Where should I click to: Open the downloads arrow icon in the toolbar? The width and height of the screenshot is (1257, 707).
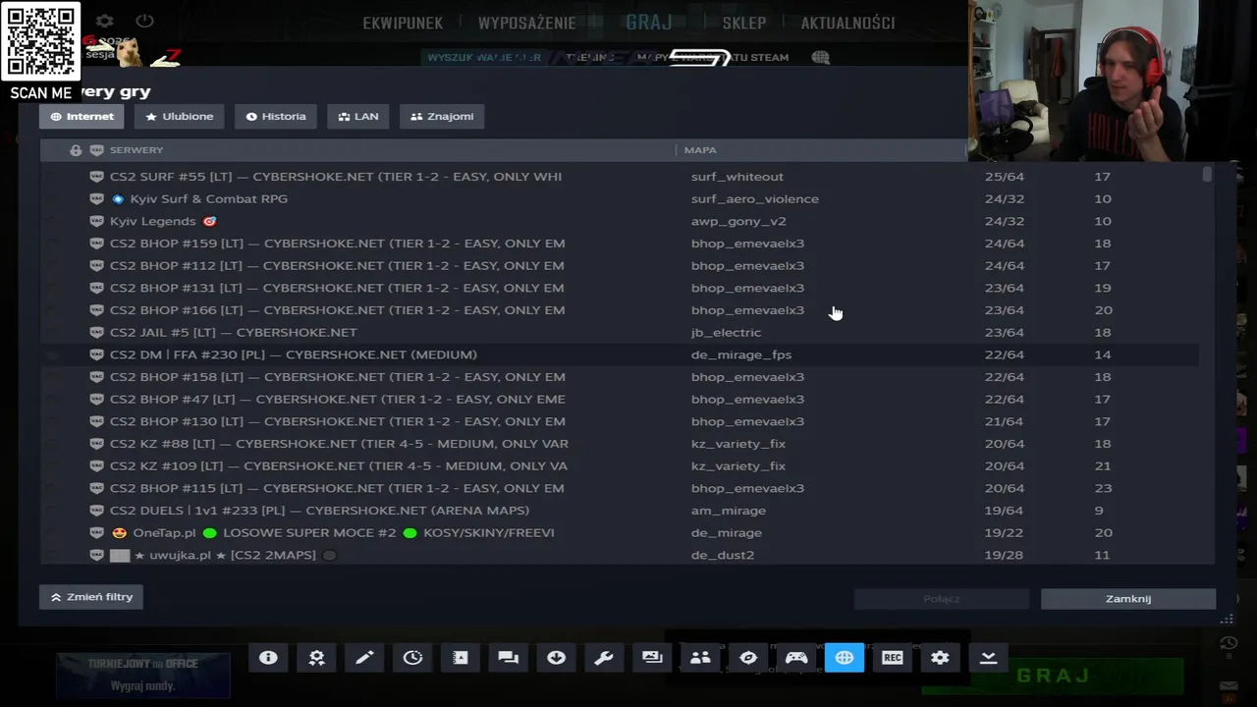click(x=556, y=658)
